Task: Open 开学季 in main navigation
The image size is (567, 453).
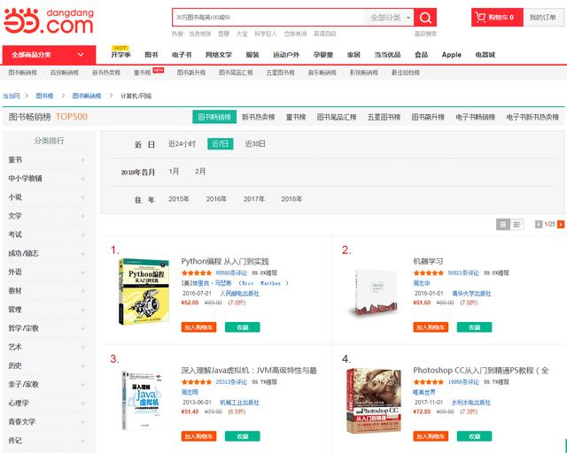Action: click(x=120, y=55)
